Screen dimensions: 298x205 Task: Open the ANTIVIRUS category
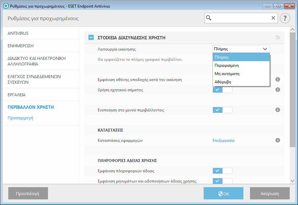pos(41,33)
